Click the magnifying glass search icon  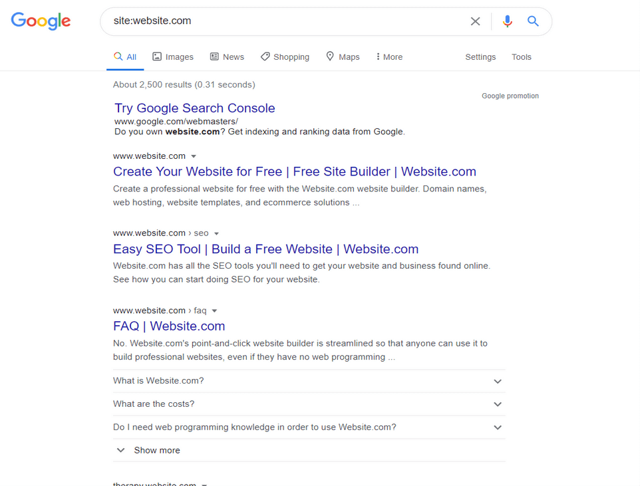point(532,21)
